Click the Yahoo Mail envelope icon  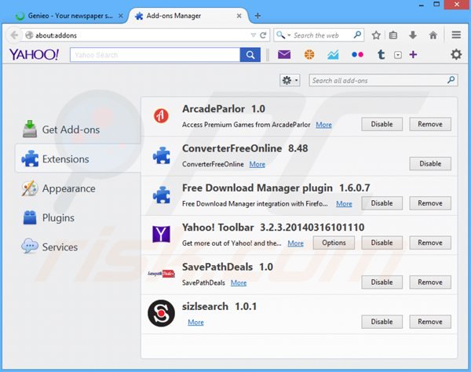284,54
